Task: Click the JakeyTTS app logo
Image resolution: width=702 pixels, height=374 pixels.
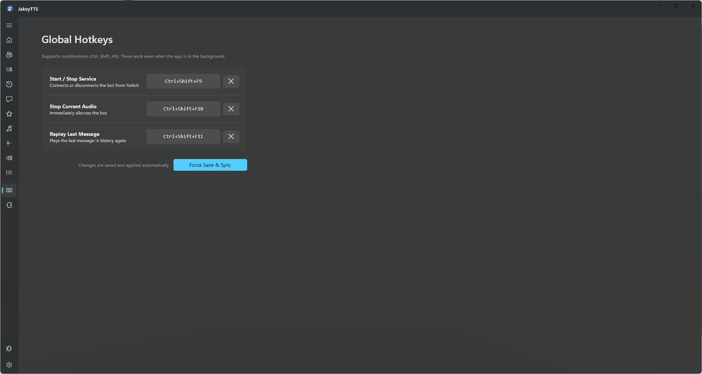Action: [10, 8]
